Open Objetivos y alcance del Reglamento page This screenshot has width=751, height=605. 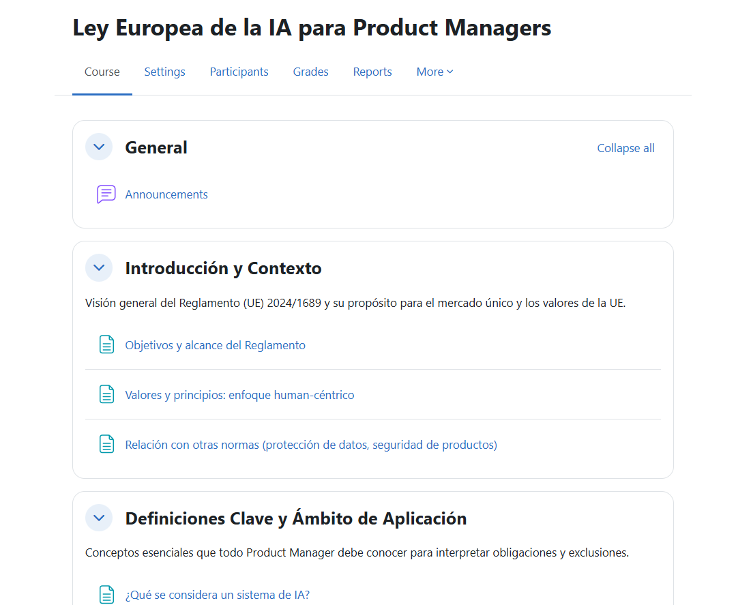[x=215, y=345]
